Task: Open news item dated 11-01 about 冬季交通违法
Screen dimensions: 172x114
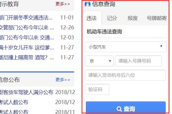Action: 26,18
